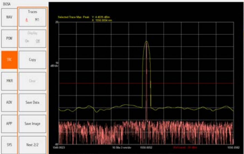This screenshot has width=244, height=154.
Task: Select trace M1 in Traces box
Action: point(37,20)
